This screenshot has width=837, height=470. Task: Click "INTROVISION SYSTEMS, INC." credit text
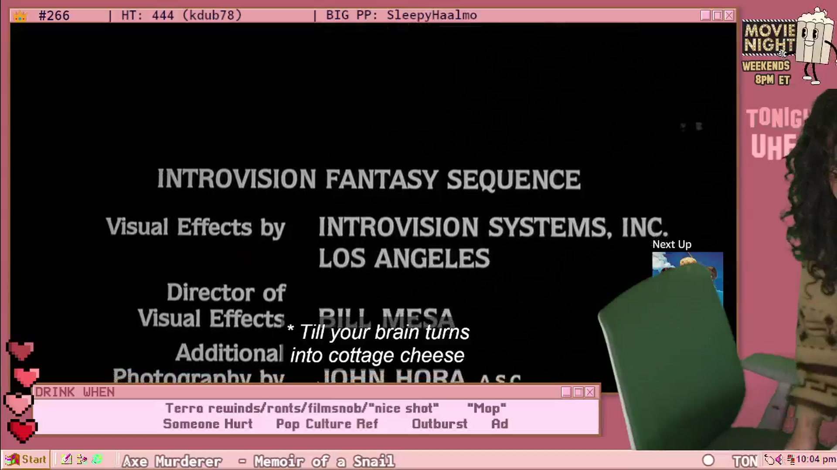(x=493, y=227)
